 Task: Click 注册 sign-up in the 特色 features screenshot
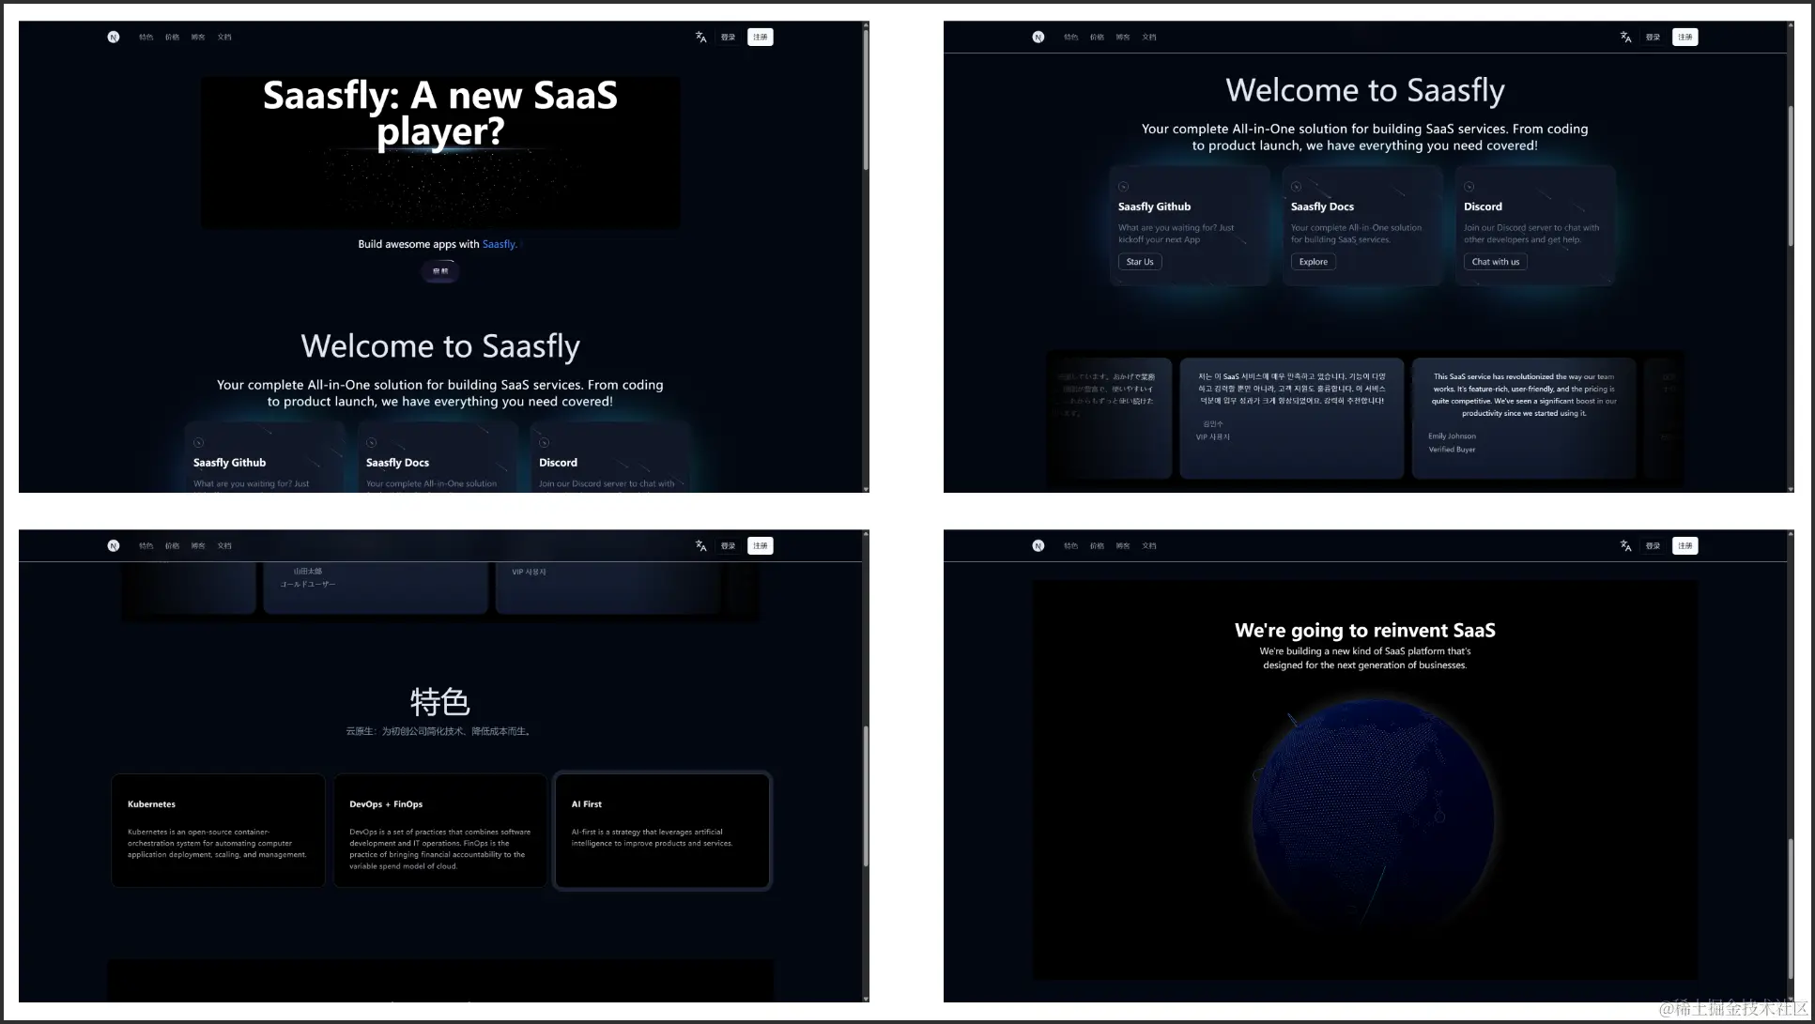pyautogui.click(x=761, y=546)
